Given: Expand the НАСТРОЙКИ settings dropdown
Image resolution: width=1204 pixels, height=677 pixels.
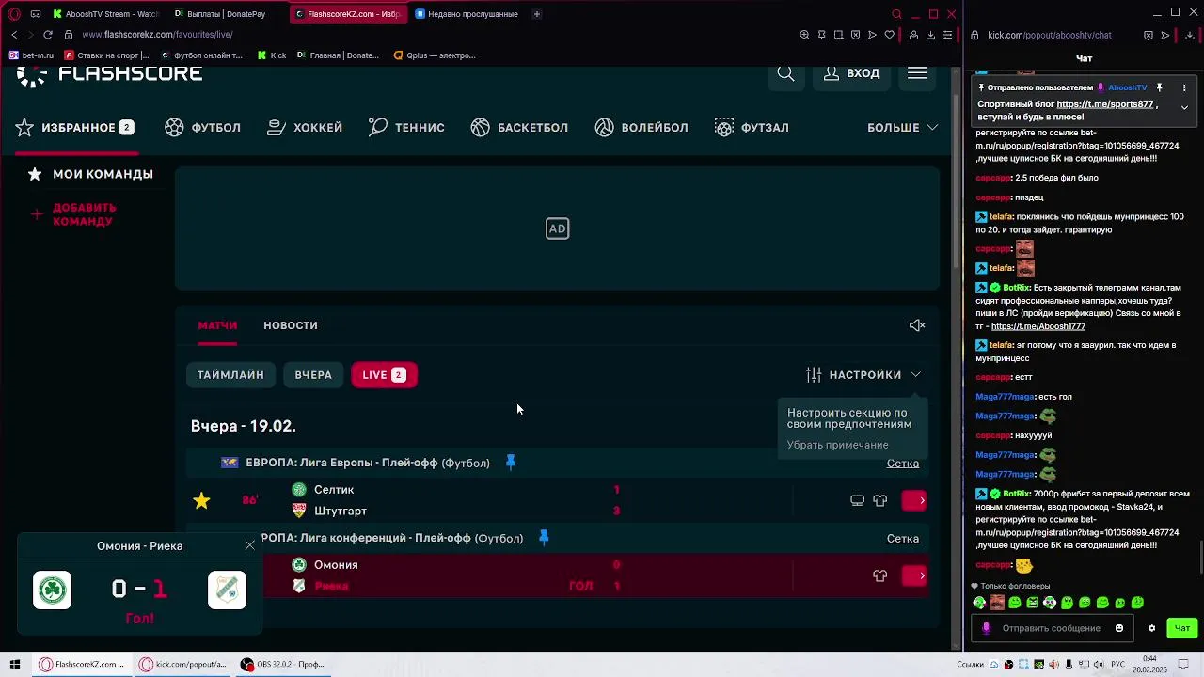Looking at the screenshot, I should (863, 375).
